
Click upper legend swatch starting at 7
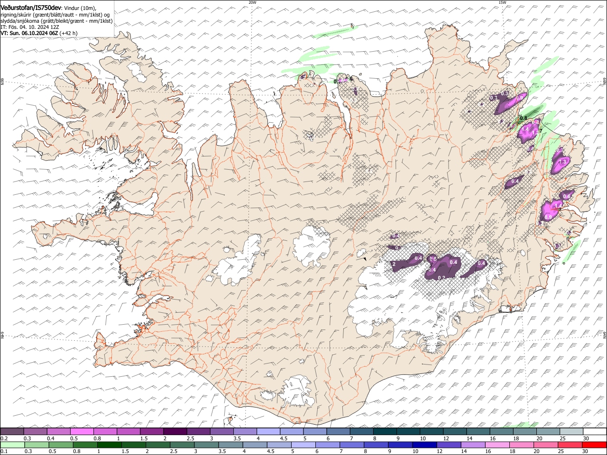point(362,432)
